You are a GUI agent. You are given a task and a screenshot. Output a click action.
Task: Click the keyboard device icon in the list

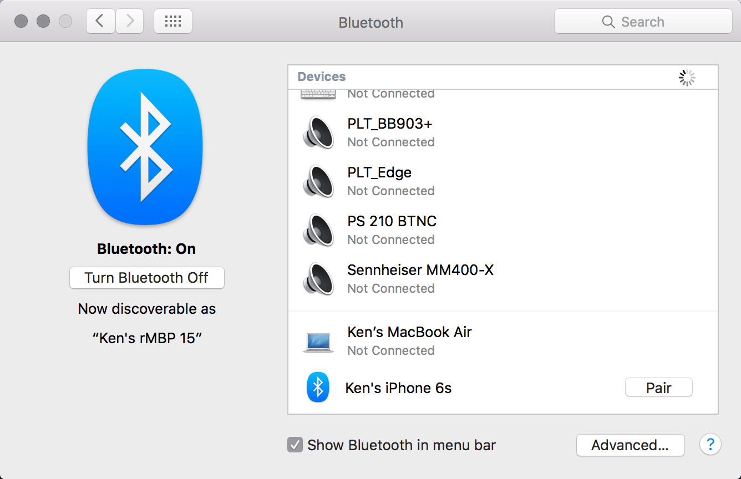[x=318, y=94]
